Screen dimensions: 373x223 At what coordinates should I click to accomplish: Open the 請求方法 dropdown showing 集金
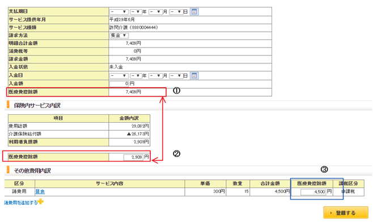(119, 36)
